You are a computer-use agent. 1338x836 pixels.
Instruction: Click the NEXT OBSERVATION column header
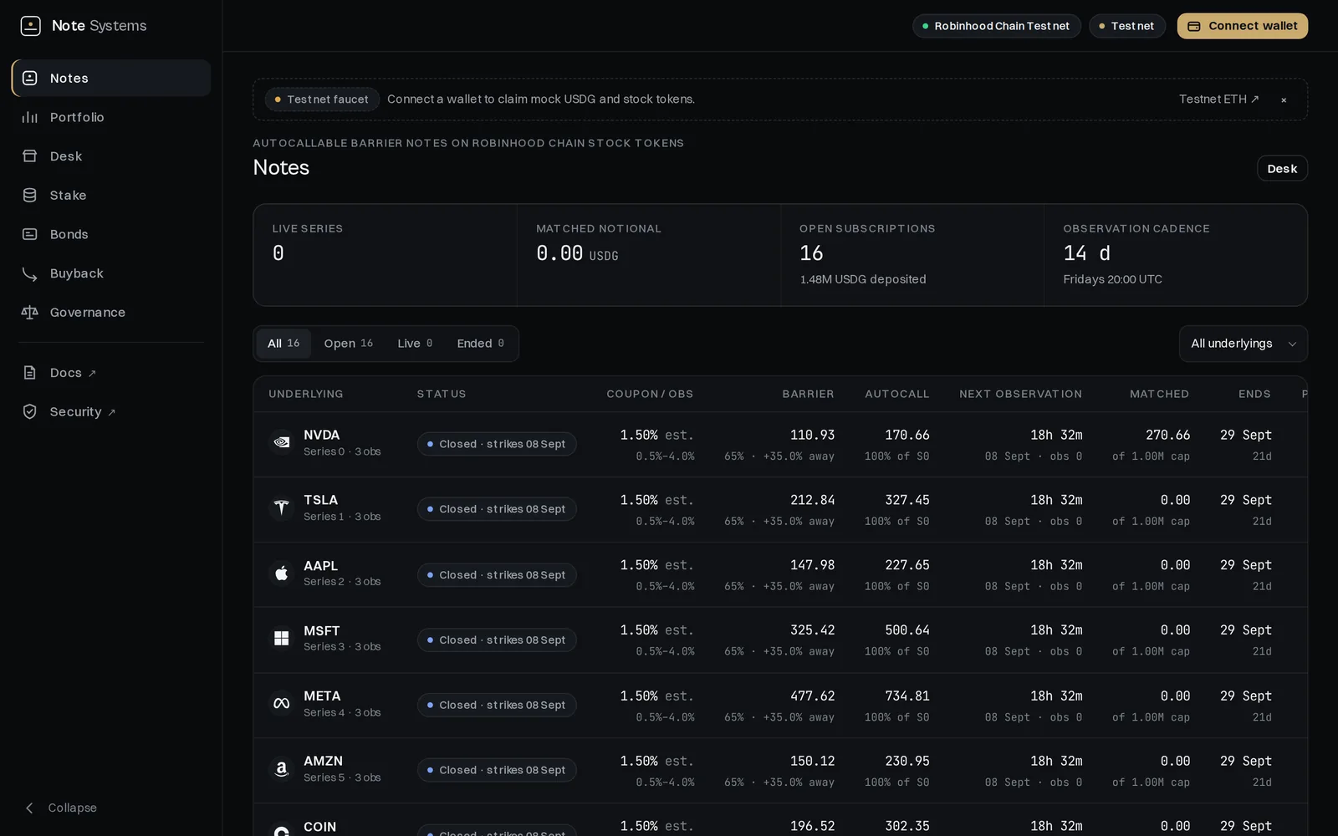(x=1021, y=394)
